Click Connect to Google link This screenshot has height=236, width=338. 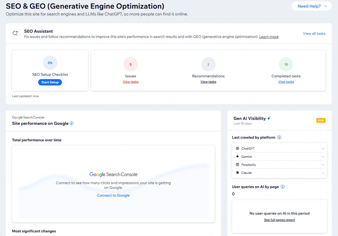(x=113, y=195)
